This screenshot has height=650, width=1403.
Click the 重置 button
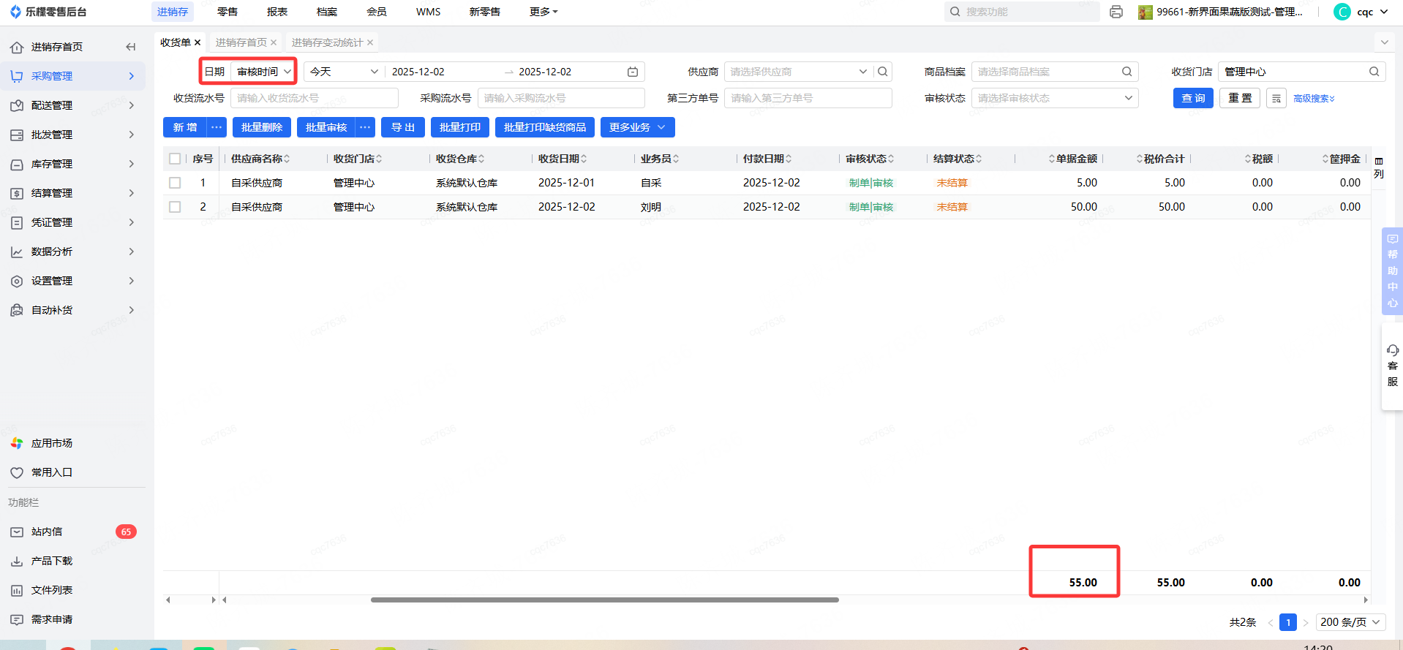coord(1240,98)
